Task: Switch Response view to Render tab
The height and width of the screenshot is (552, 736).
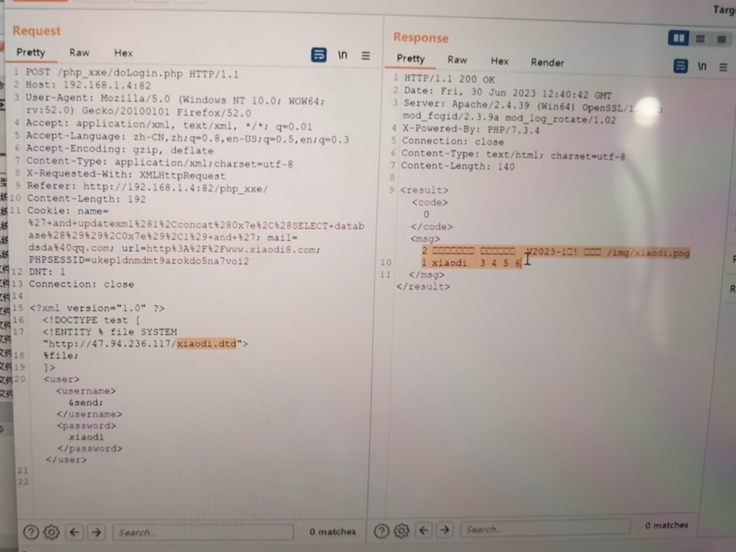Action: point(547,62)
